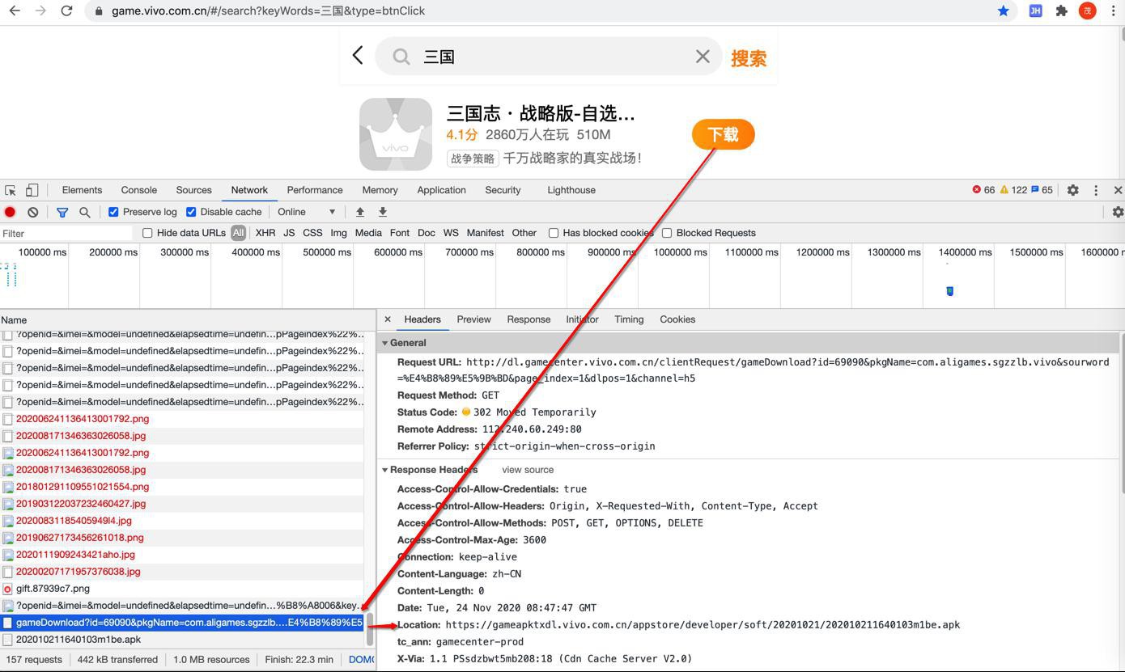
Task: Click the Filter text input field
Action: pyautogui.click(x=66, y=233)
